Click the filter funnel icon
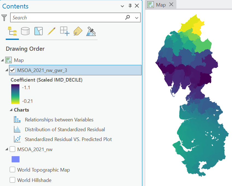The image size is (232, 186). pos(4,18)
